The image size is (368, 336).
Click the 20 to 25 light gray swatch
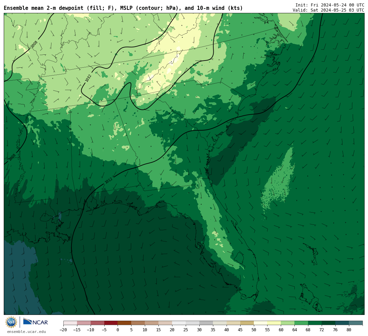(179, 323)
